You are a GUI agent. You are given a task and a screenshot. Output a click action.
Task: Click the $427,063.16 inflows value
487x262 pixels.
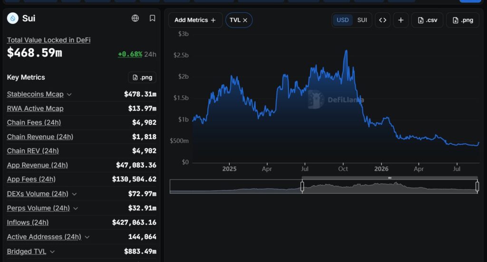134,222
